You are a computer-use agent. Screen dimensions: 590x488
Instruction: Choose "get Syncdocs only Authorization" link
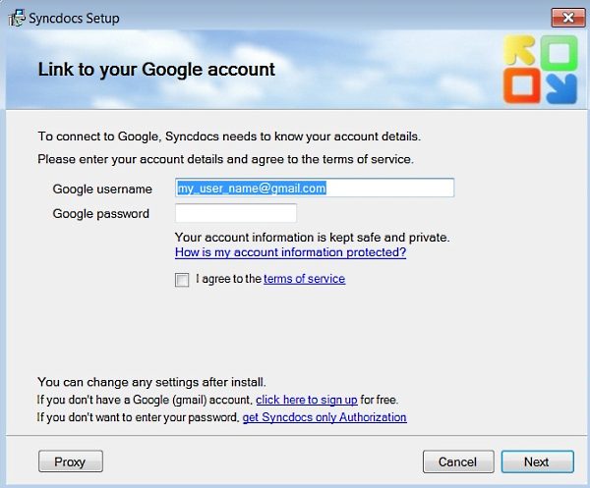pyautogui.click(x=324, y=417)
